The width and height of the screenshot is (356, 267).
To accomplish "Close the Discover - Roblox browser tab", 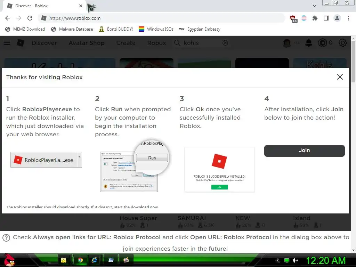I will [81, 6].
